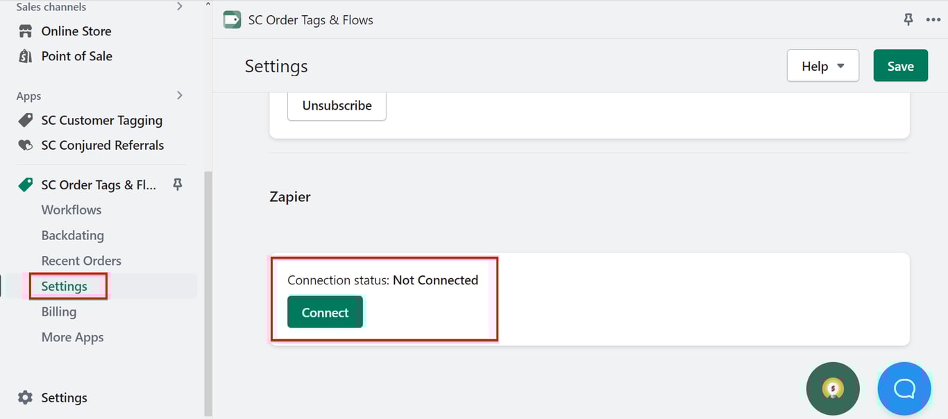
Task: Open Workflows in the app submenu
Action: pyautogui.click(x=71, y=209)
